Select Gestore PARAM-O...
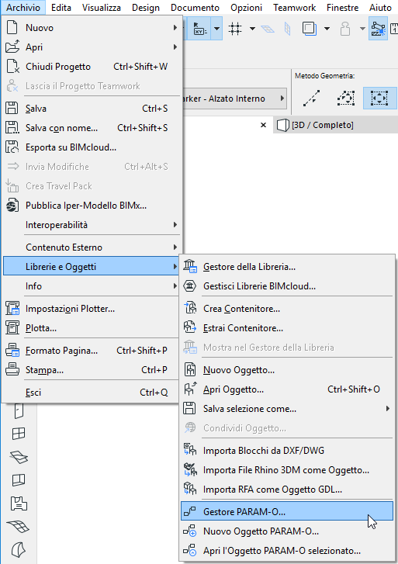Screen dimensions: 398x564 [x=287, y=511]
